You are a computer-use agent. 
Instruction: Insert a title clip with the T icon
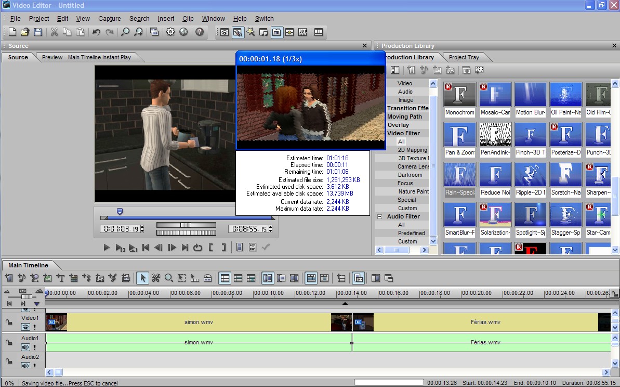tap(60, 278)
